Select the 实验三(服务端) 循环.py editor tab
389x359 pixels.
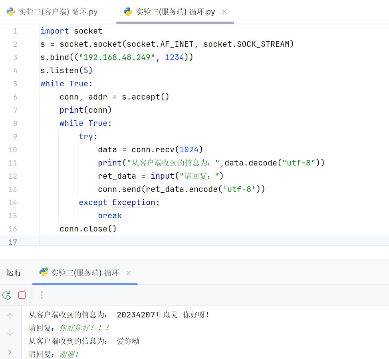click(175, 12)
